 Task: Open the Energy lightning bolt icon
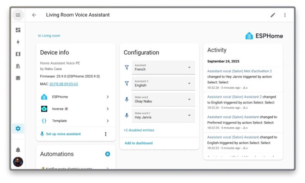pos(18,42)
